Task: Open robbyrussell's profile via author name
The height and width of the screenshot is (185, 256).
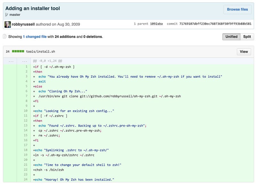Action: (x=25, y=24)
